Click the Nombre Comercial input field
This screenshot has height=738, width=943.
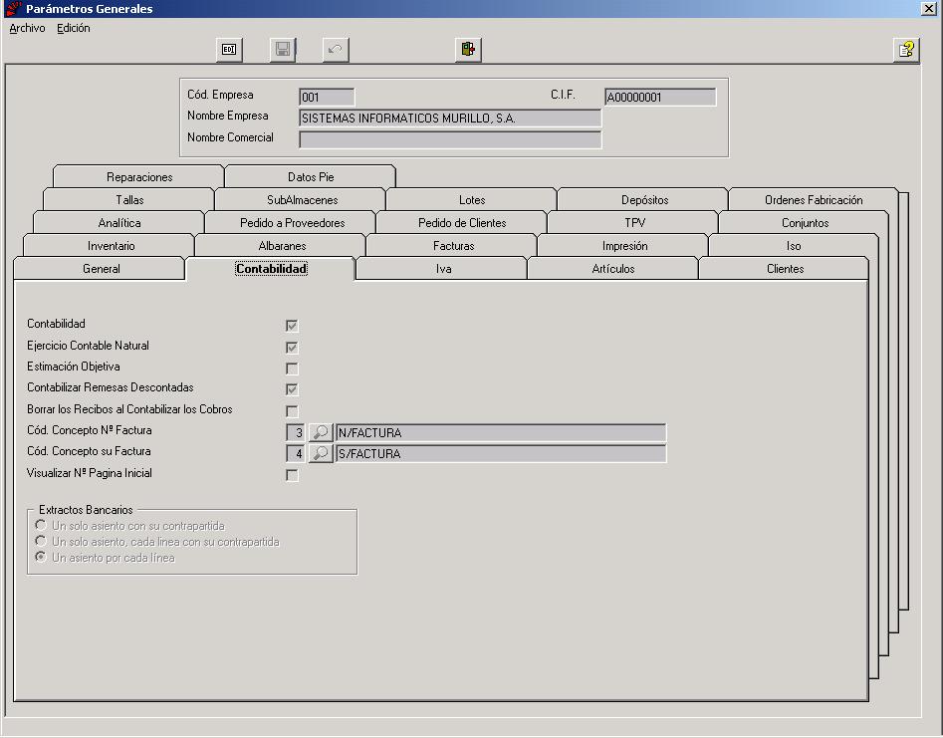pos(450,139)
